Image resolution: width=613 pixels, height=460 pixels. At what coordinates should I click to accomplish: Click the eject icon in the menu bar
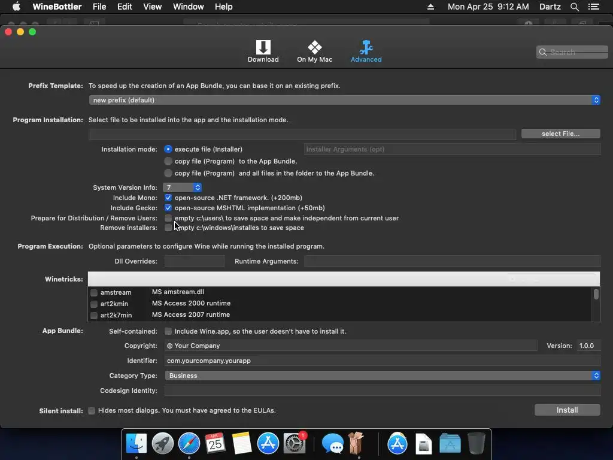430,7
